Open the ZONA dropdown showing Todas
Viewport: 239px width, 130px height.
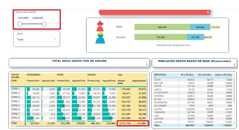(36, 39)
